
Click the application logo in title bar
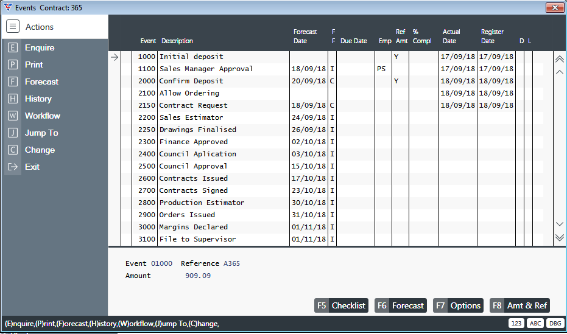[7, 7]
